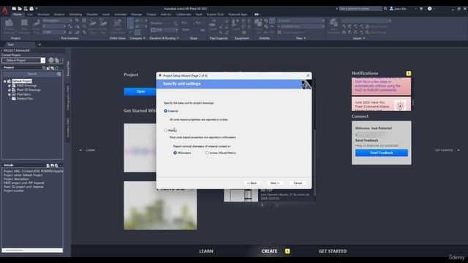Click the June 2020 Command Aliases notification
The height and width of the screenshot is (263, 468).
381,104
